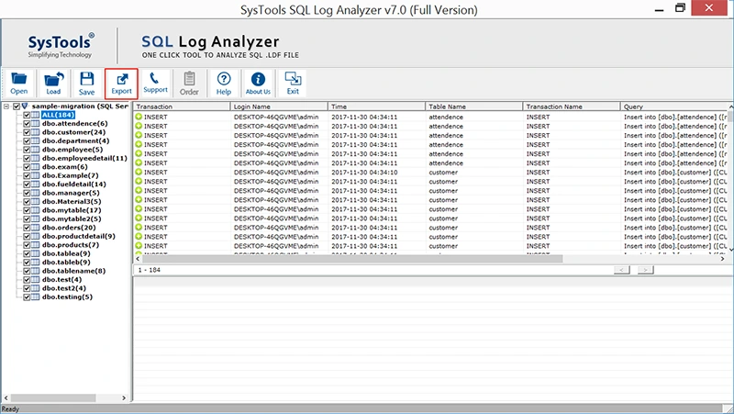
Task: Click table icon next to dbo.test2(4)
Action: [x=35, y=288]
